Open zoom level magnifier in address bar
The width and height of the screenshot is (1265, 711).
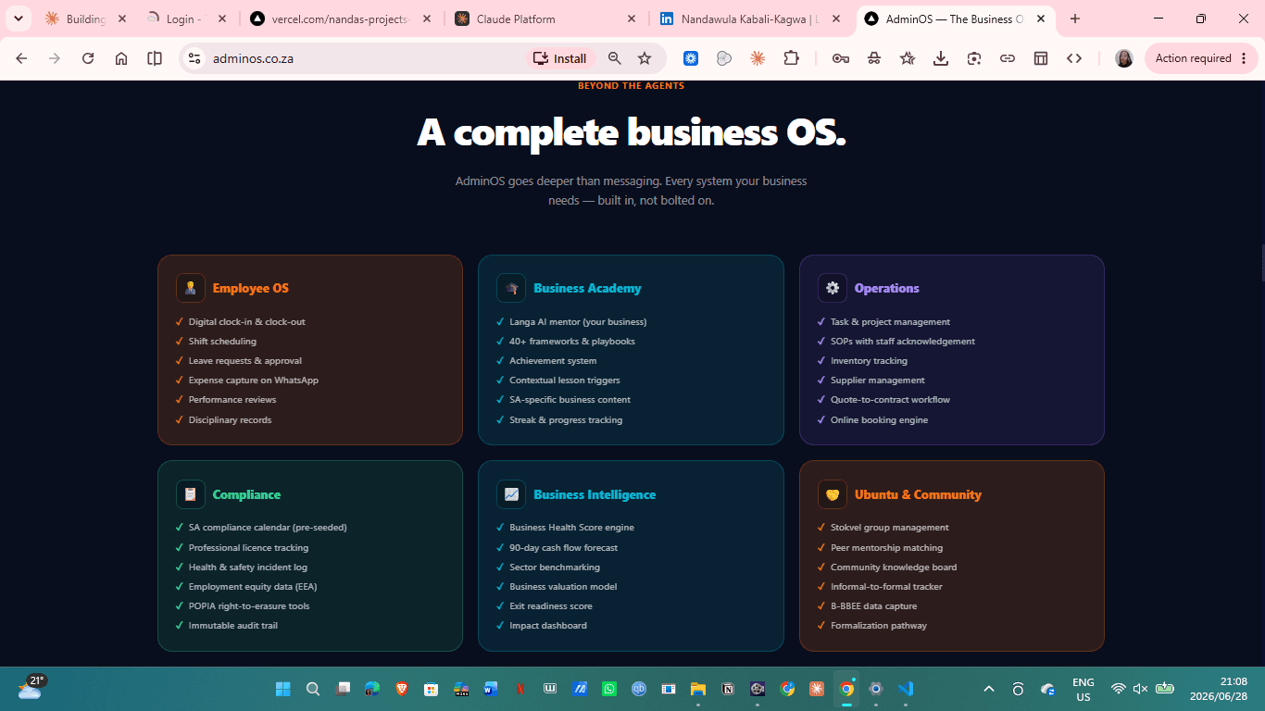pos(615,58)
